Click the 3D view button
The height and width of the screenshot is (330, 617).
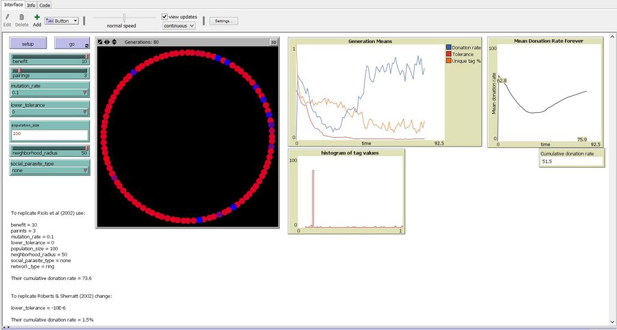pyautogui.click(x=274, y=42)
